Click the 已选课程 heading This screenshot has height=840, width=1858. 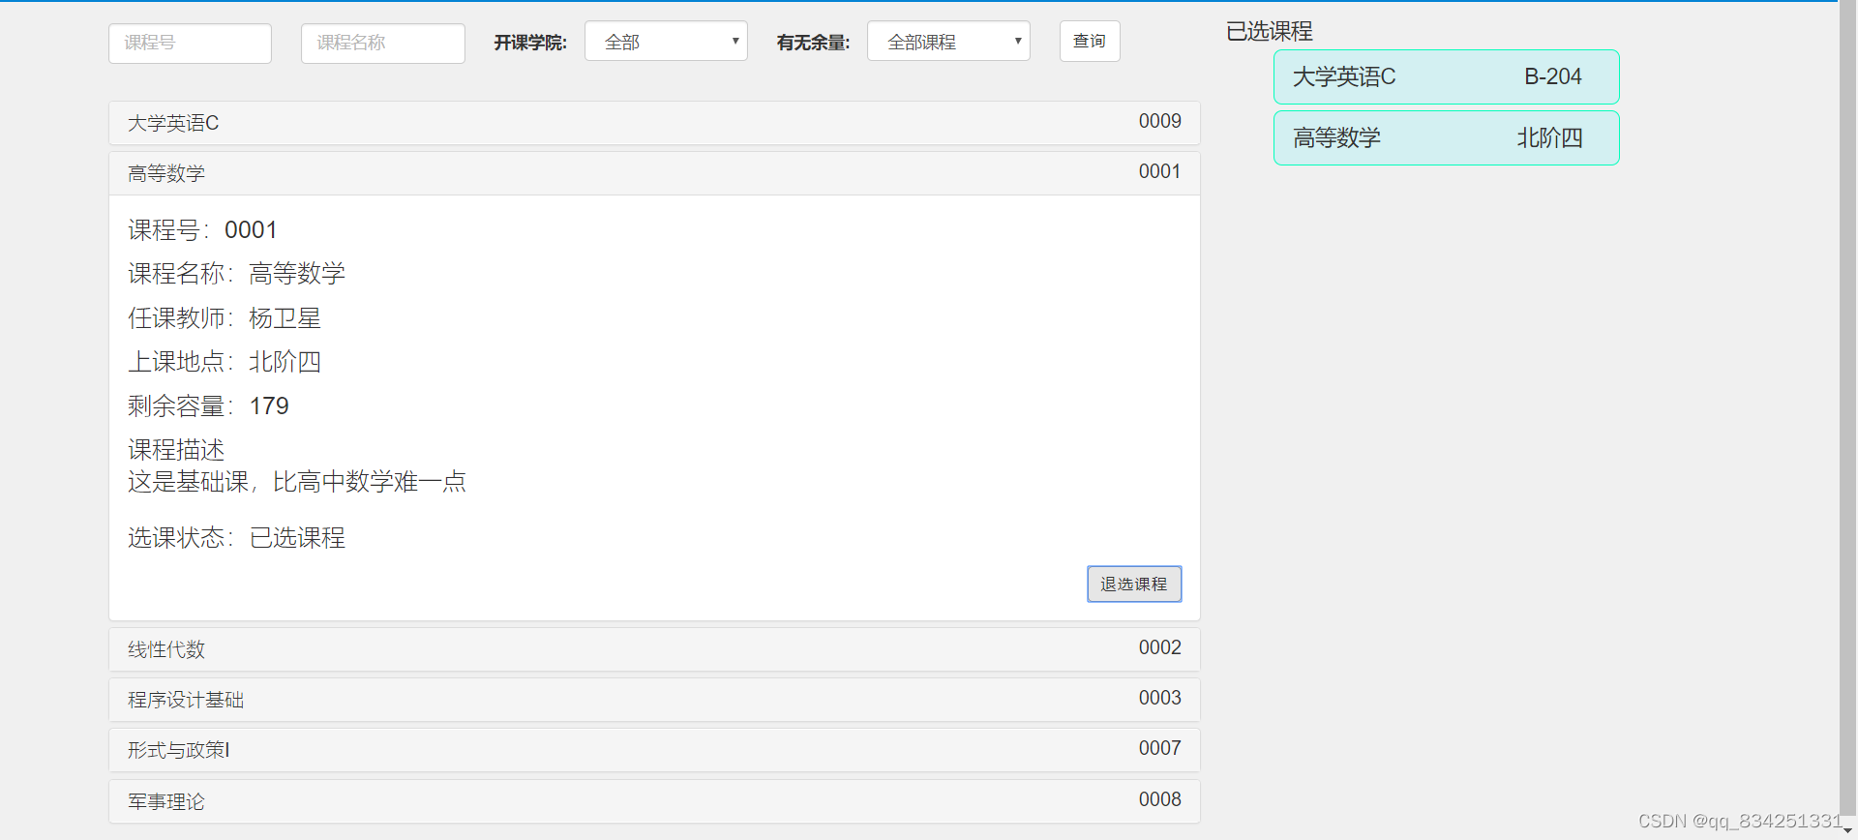pos(1270,32)
